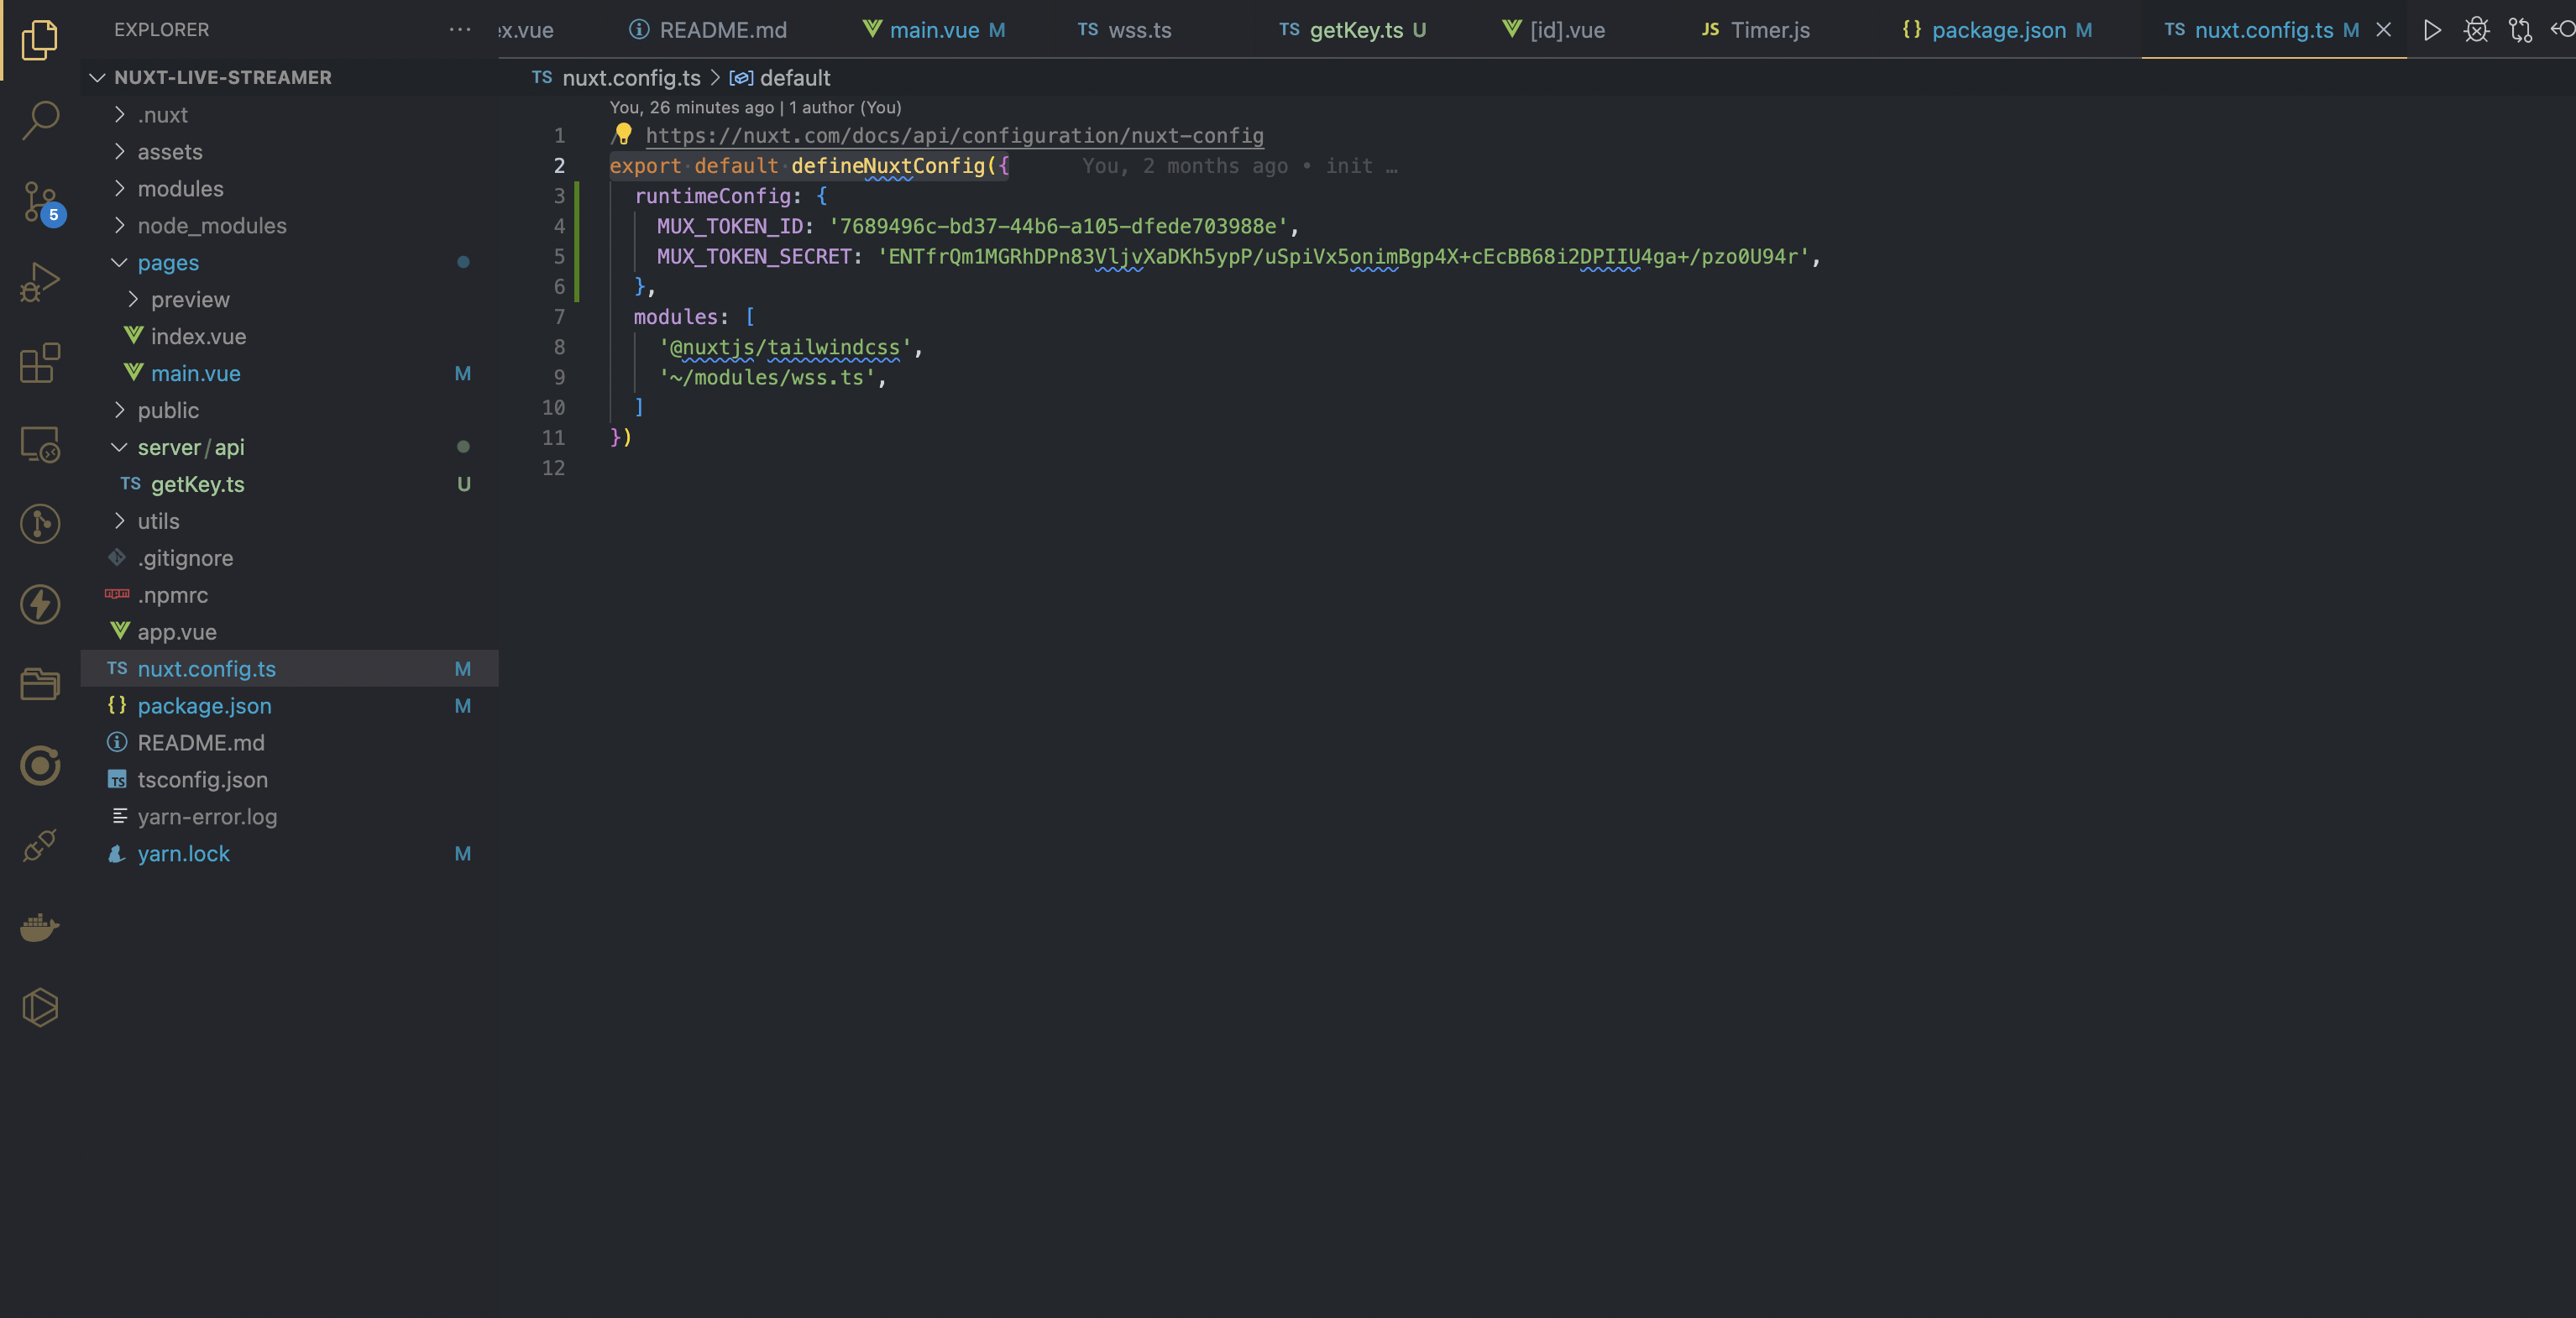This screenshot has height=1318, width=2576.
Task: Open the Git Graph activity icon
Action: (40, 524)
